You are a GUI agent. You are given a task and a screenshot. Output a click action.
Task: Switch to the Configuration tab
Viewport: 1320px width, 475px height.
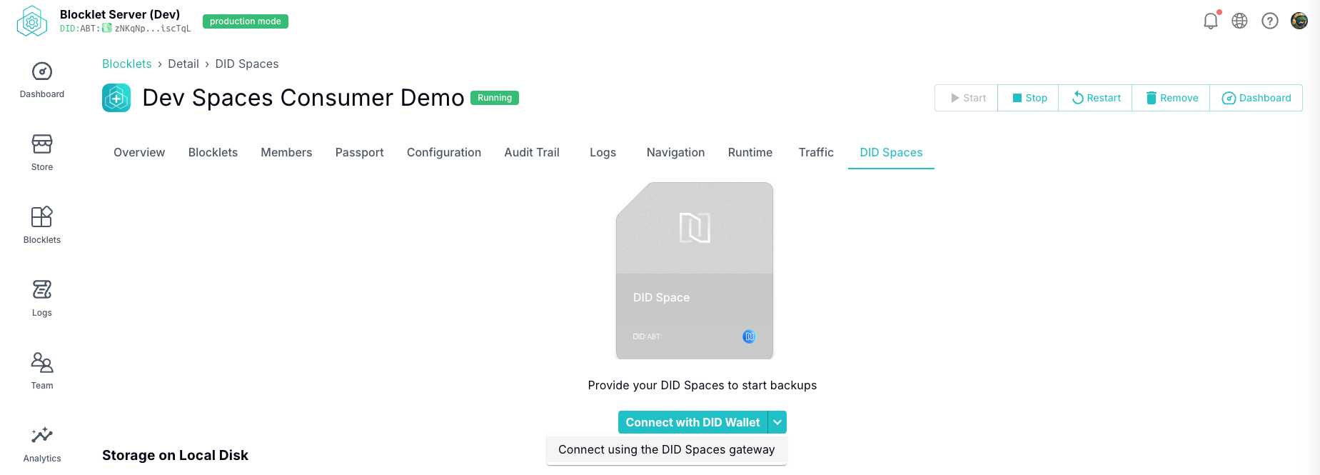pyautogui.click(x=444, y=152)
